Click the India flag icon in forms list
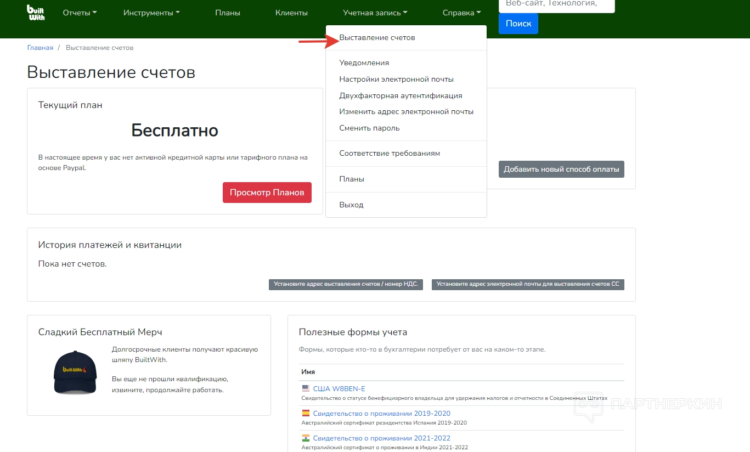Image resolution: width=750 pixels, height=452 pixels. click(306, 438)
